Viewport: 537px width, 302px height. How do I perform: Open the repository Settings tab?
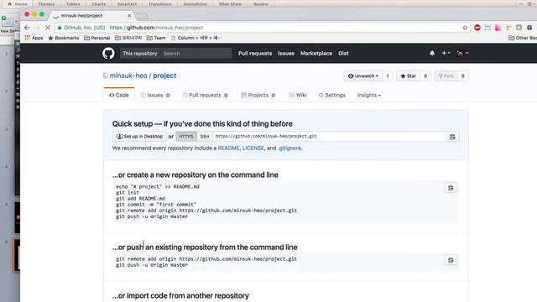pyautogui.click(x=332, y=95)
